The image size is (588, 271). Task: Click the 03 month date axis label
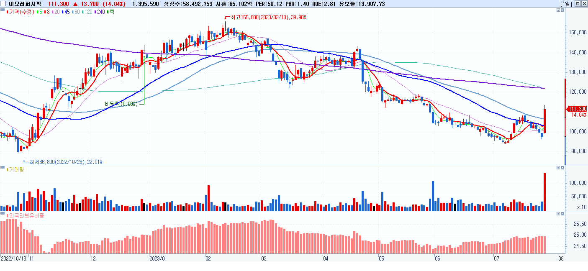tap(263, 258)
